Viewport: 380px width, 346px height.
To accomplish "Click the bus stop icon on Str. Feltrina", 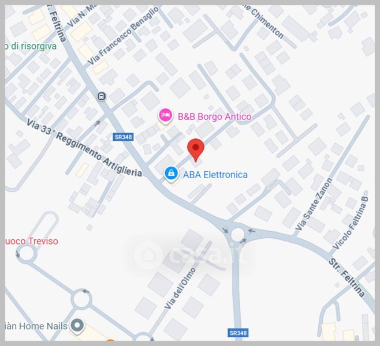I will tap(102, 96).
